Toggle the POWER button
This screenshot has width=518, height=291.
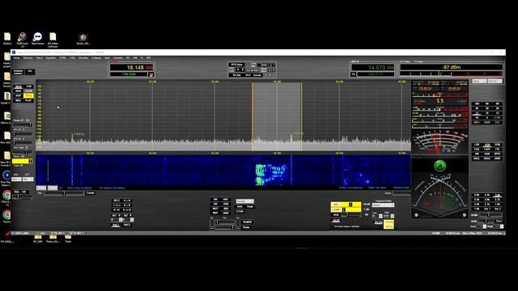[x=18, y=72]
